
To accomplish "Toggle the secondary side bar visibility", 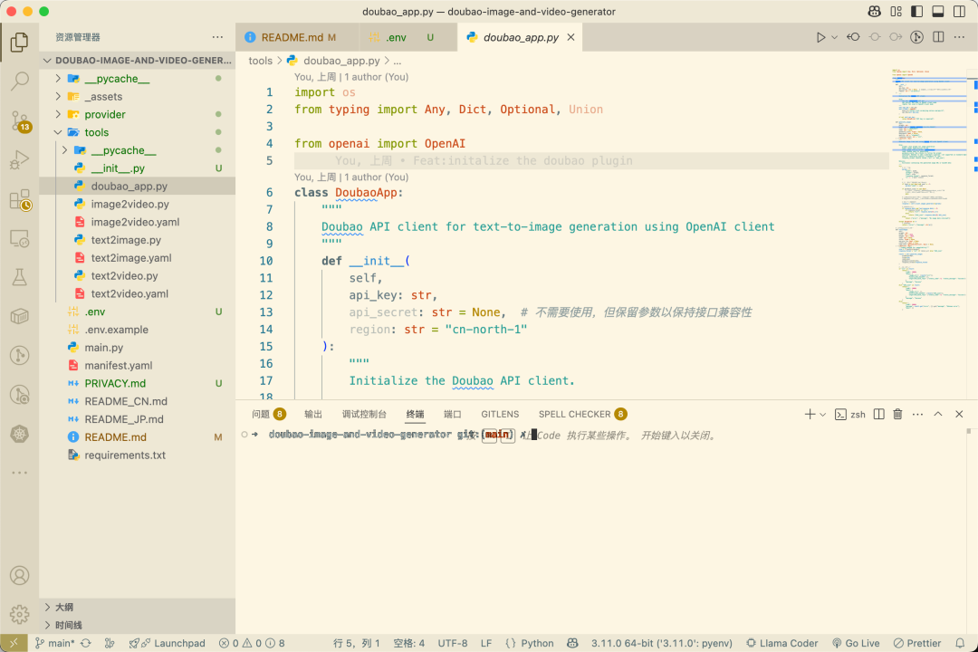I will click(959, 11).
